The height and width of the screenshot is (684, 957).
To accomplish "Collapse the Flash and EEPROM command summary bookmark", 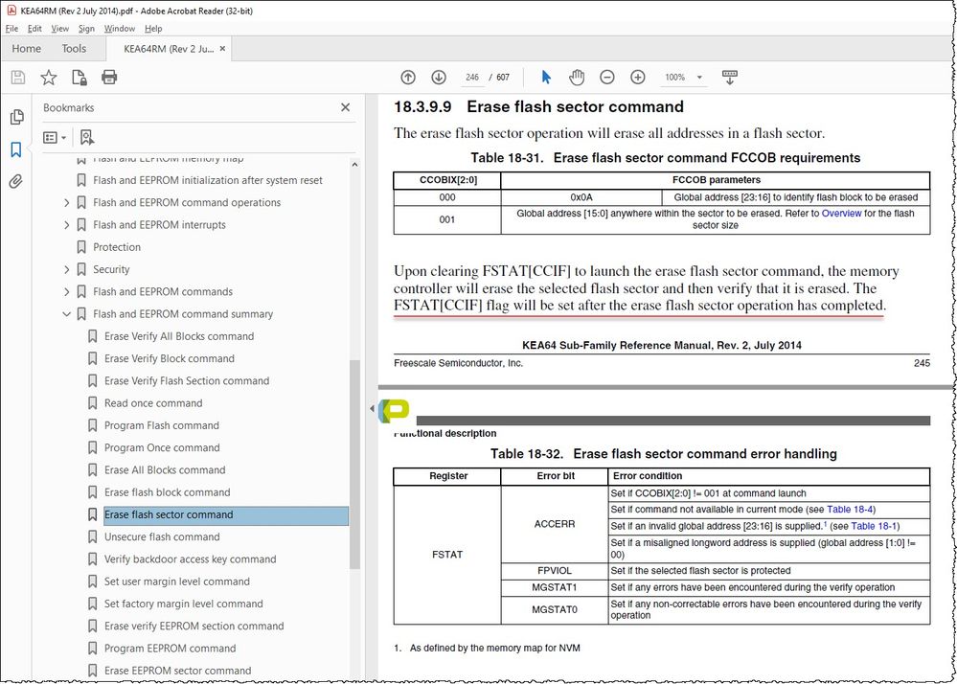I will click(65, 313).
